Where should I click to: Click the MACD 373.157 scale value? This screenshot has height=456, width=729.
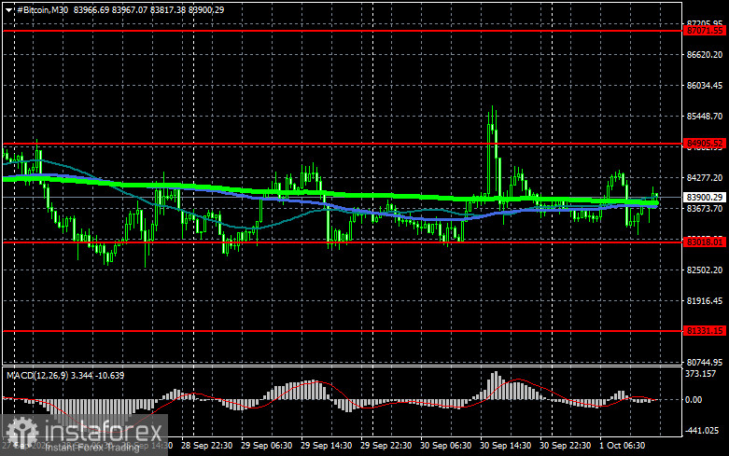[x=701, y=374]
